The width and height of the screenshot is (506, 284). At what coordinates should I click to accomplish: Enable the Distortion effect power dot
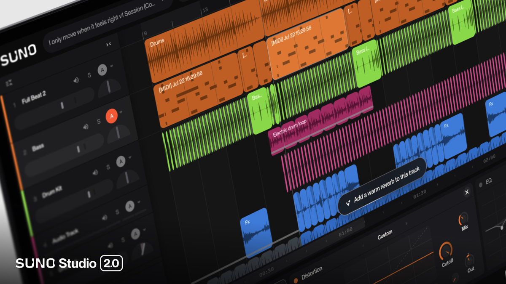coord(295,280)
